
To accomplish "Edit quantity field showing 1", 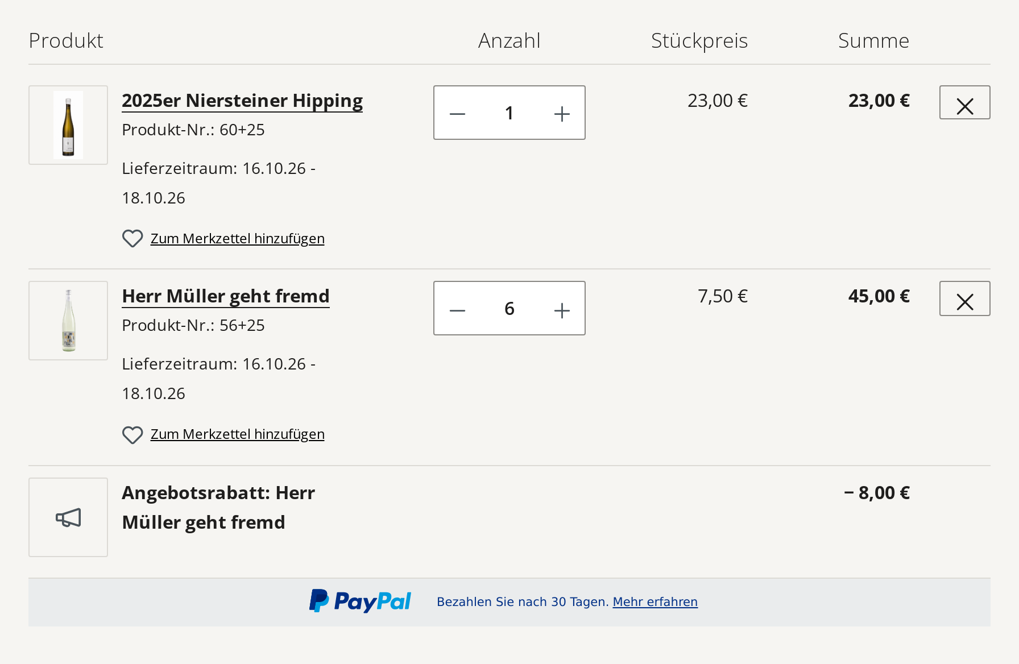I will (x=510, y=113).
